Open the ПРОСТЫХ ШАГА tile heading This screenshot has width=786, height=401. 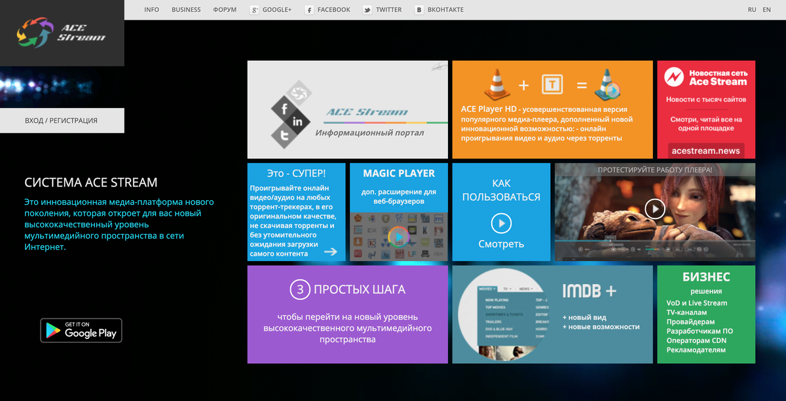coord(360,289)
